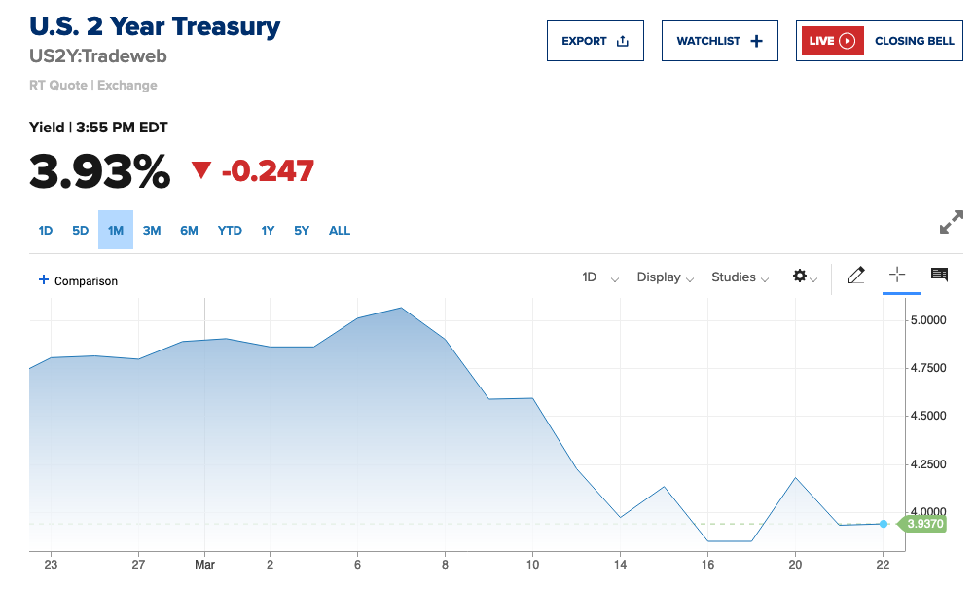Click the export upload icon
This screenshot has height=590, width=975.
click(623, 41)
